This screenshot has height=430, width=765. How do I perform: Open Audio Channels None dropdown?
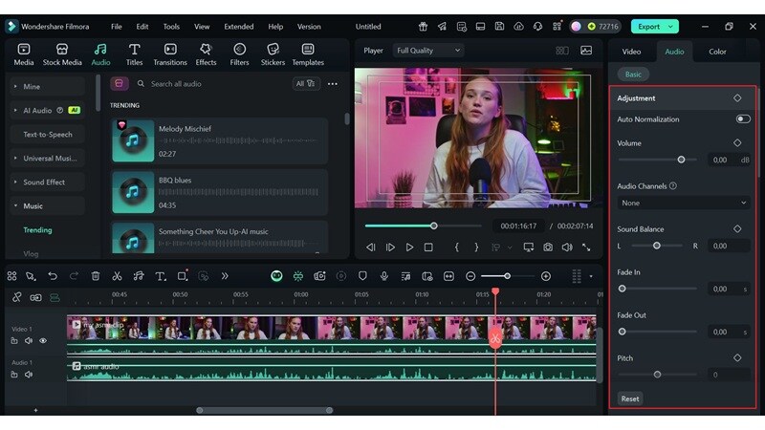(x=683, y=203)
